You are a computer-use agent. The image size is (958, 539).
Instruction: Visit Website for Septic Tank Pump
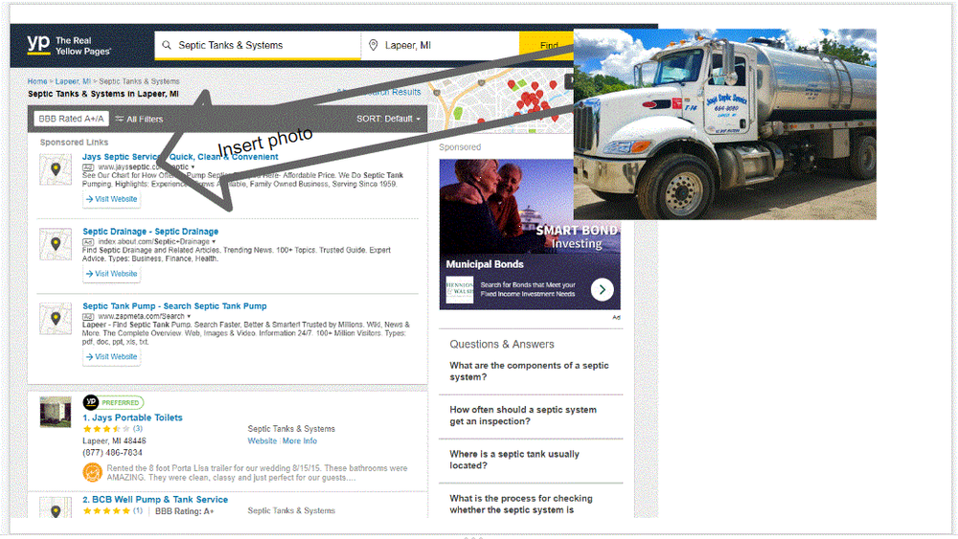click(x=112, y=356)
